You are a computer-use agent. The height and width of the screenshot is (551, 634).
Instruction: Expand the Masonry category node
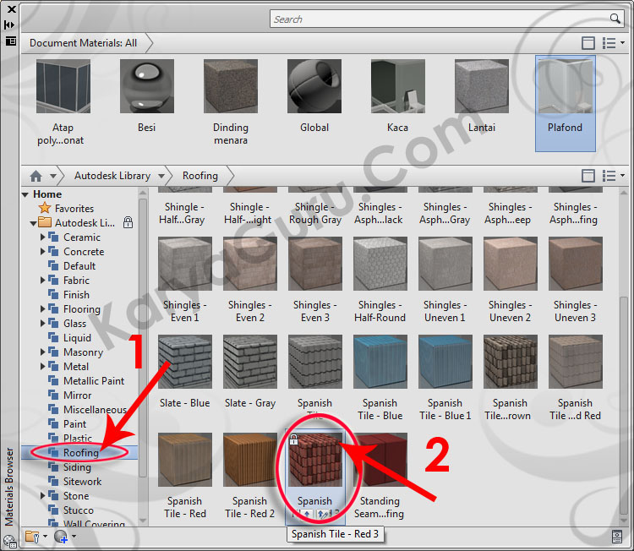[43, 352]
